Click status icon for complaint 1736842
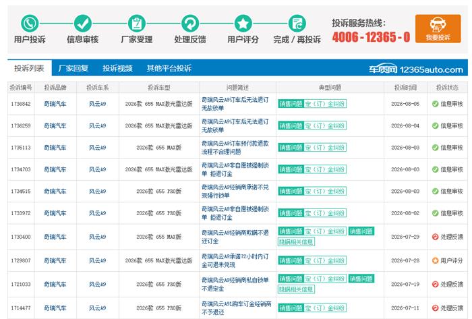The image size is (472, 319). 436,104
